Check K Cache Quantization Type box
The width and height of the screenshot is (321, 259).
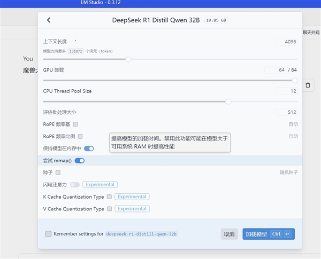[x=110, y=197]
